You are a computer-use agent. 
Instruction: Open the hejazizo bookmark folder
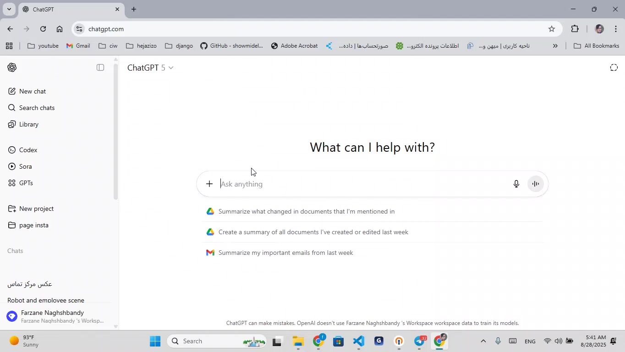(x=141, y=46)
